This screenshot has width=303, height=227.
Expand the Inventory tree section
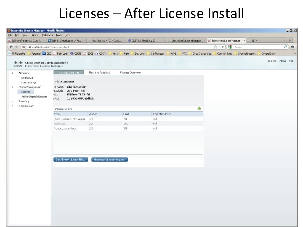point(12,101)
